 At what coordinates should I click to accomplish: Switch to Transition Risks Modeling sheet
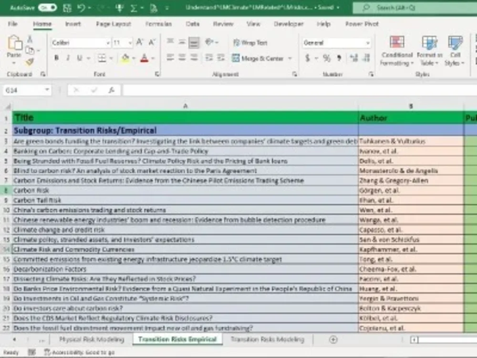tap(268, 339)
